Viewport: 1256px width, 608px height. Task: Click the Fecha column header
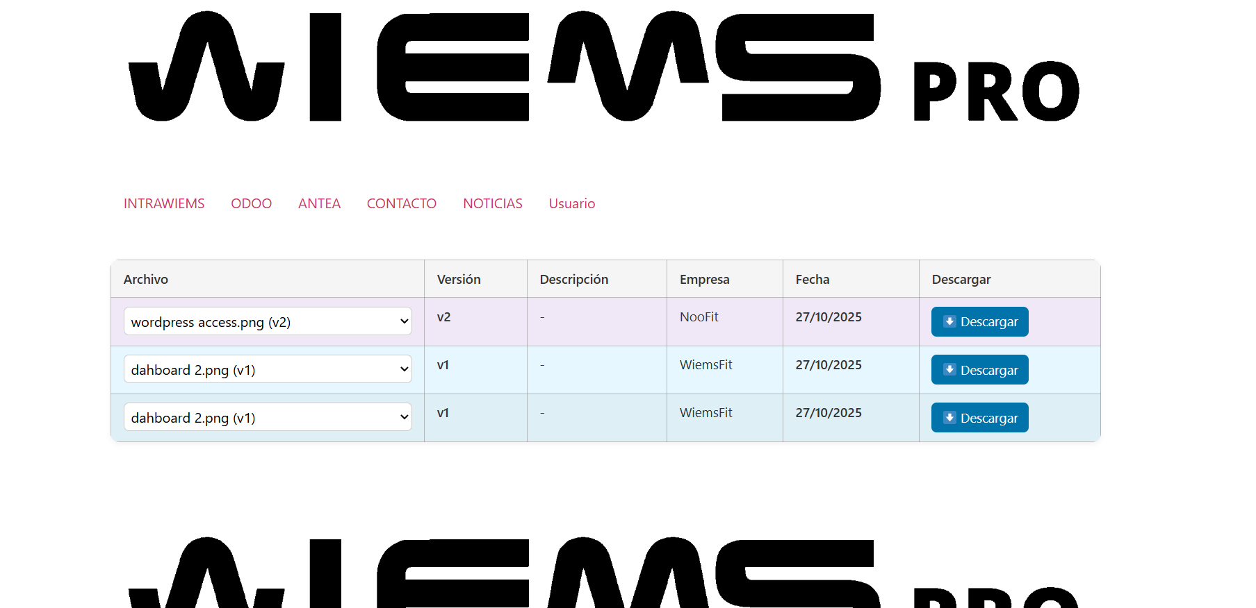[813, 279]
